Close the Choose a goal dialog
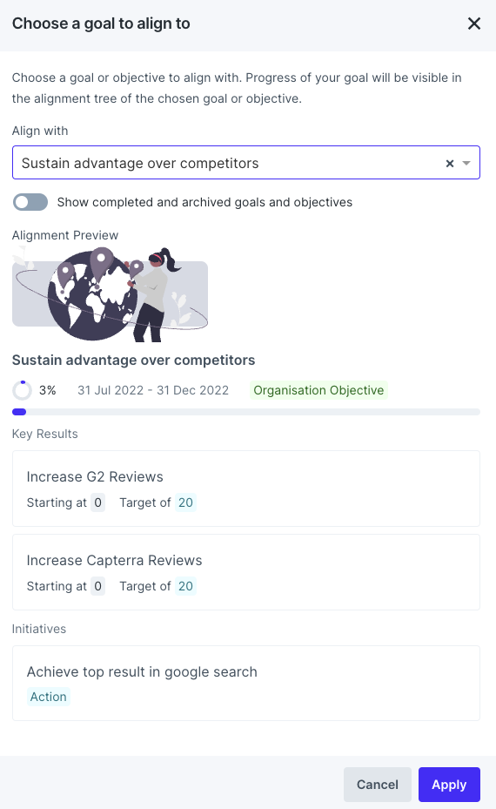The image size is (496, 809). [x=474, y=24]
